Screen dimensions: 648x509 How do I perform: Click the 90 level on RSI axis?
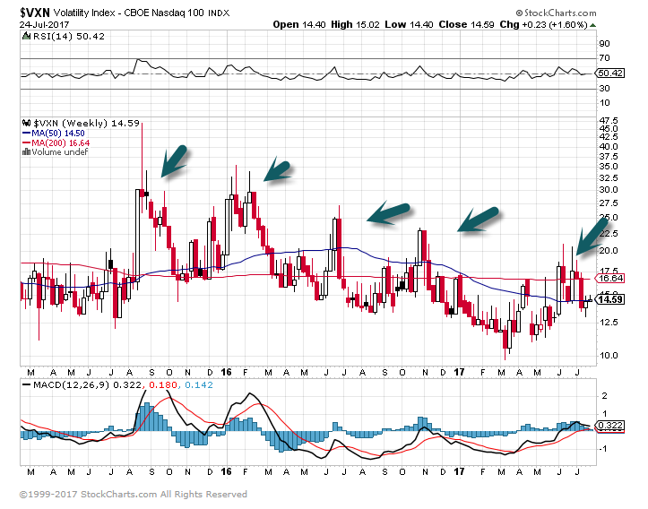point(604,44)
